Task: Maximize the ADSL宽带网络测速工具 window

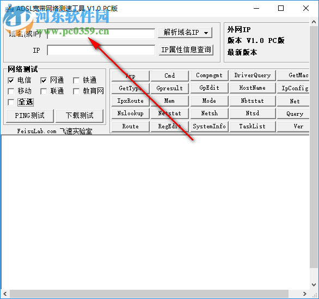Action: [x=281, y=9]
